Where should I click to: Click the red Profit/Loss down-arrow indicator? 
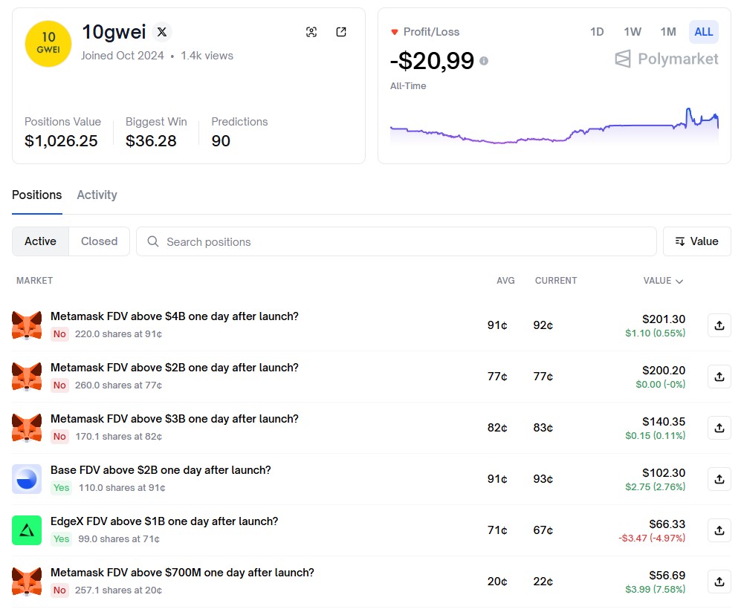click(x=395, y=32)
